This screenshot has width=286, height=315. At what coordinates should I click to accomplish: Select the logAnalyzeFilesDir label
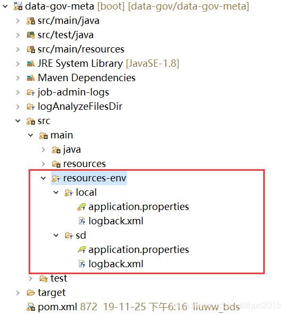[80, 107]
